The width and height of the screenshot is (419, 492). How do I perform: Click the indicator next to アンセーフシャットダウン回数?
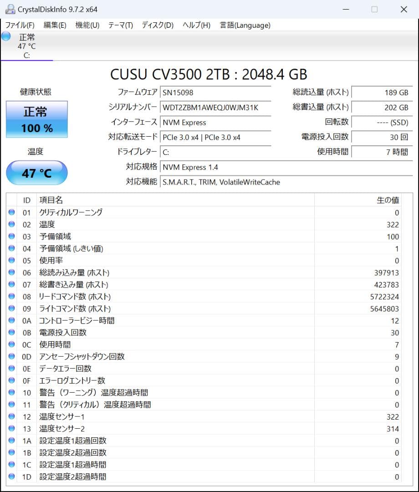11,357
